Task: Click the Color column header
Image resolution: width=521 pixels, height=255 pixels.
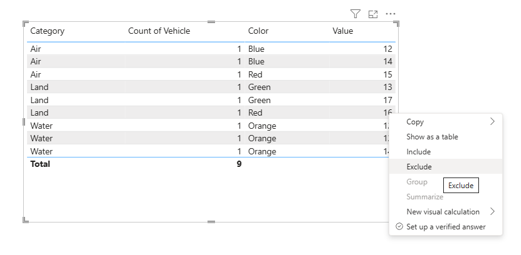Action: point(258,31)
